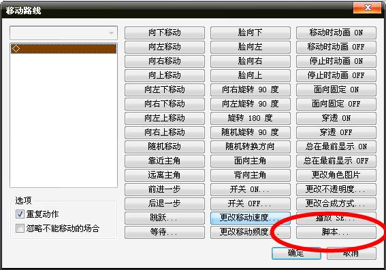Click 旋转 180 度 button

pyautogui.click(x=251, y=118)
